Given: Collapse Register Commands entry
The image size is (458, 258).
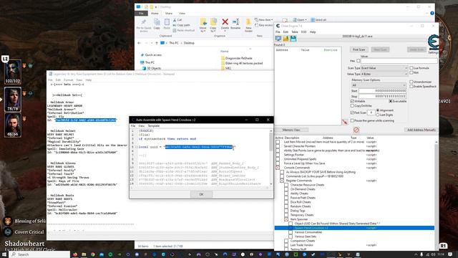Looking at the screenshot, I should (x=282, y=181).
